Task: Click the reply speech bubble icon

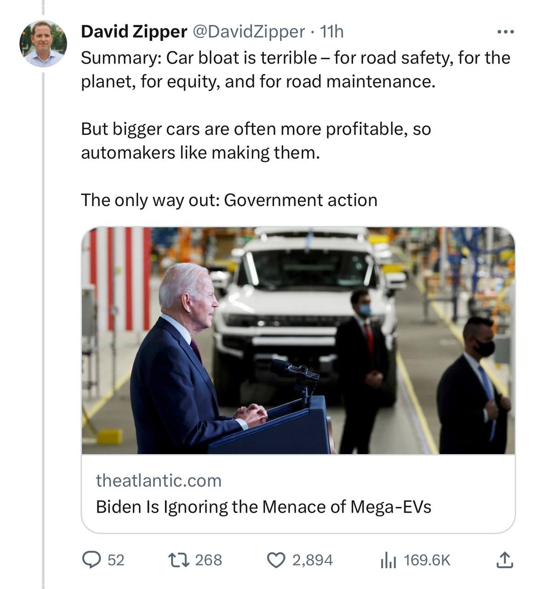Action: pos(91,560)
